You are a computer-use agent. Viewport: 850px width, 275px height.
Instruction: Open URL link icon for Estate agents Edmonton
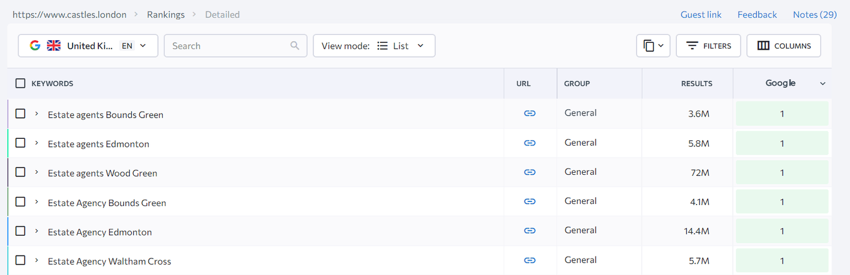[x=530, y=143]
